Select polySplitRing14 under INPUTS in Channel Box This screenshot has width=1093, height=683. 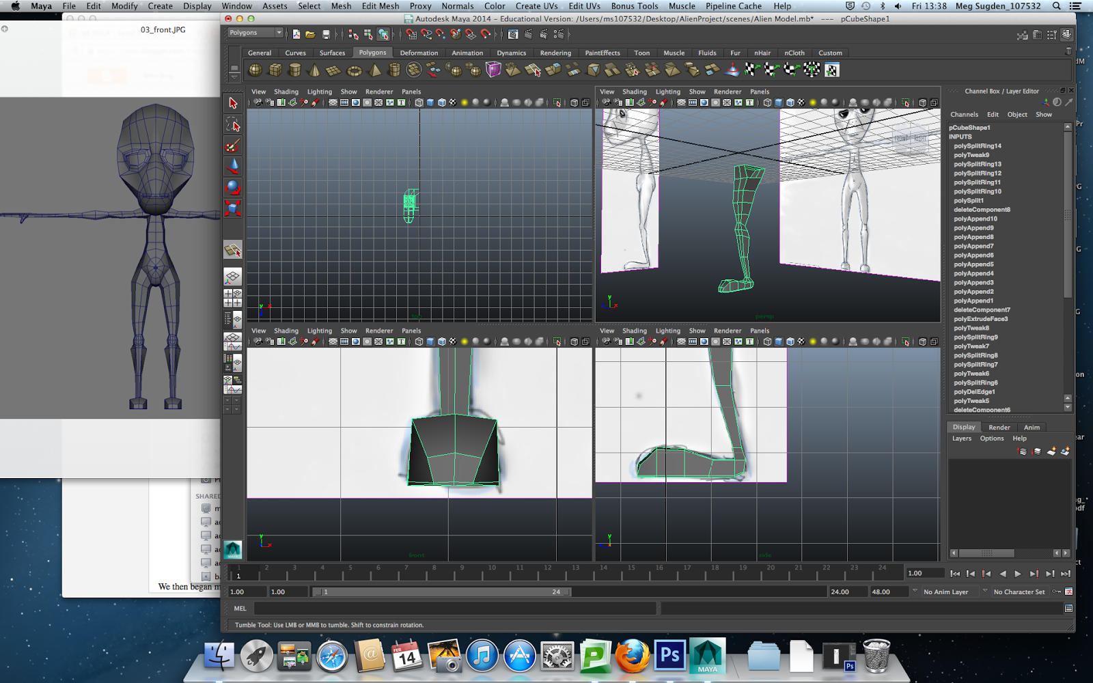point(976,145)
